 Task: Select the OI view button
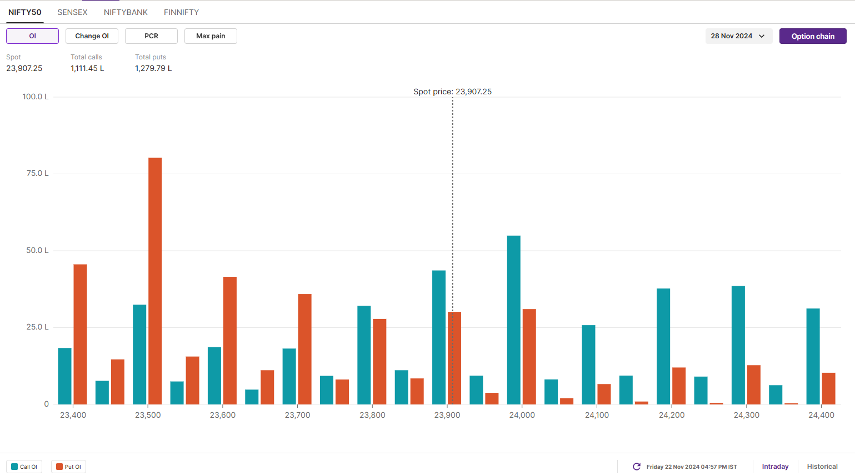click(32, 36)
